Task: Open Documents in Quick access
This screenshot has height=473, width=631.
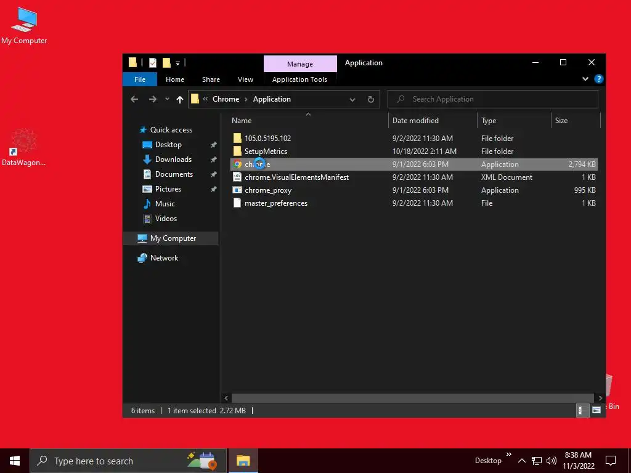Action: click(x=174, y=174)
